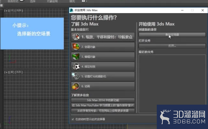Click the 3ds Max logo in welcome title bar
The height and width of the screenshot is (129, 208).
71,10
